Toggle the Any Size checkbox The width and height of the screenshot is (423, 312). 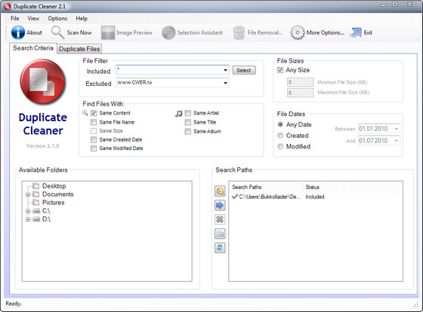pyautogui.click(x=280, y=70)
